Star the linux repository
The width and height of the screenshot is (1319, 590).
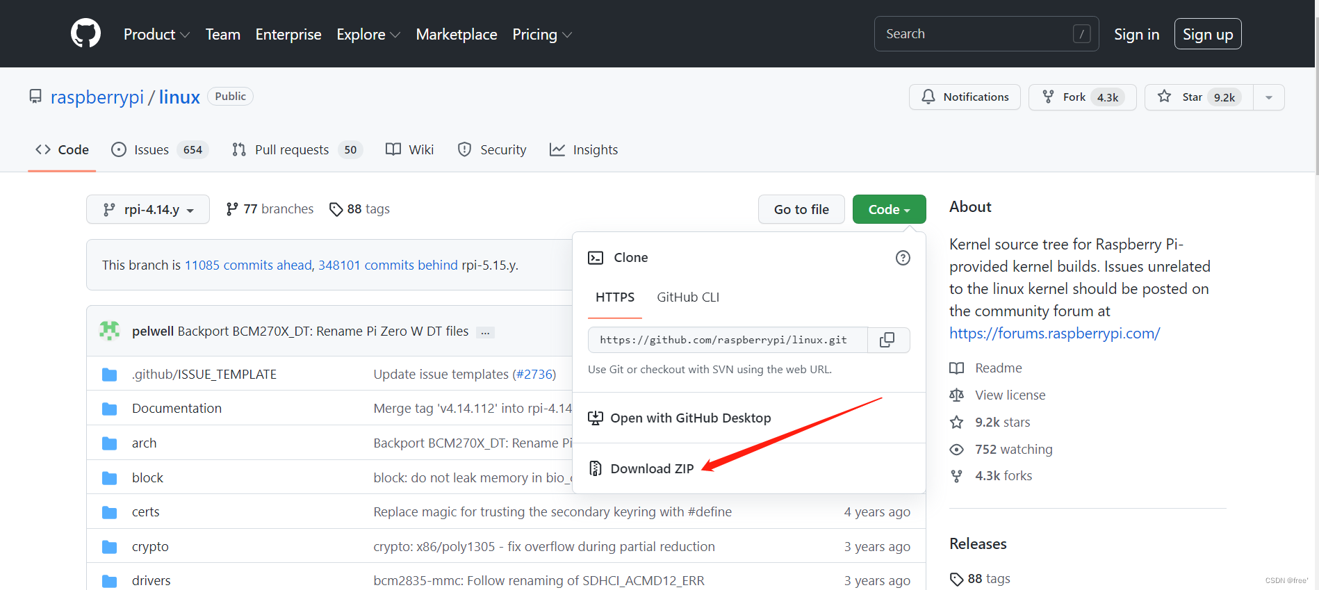click(1199, 97)
